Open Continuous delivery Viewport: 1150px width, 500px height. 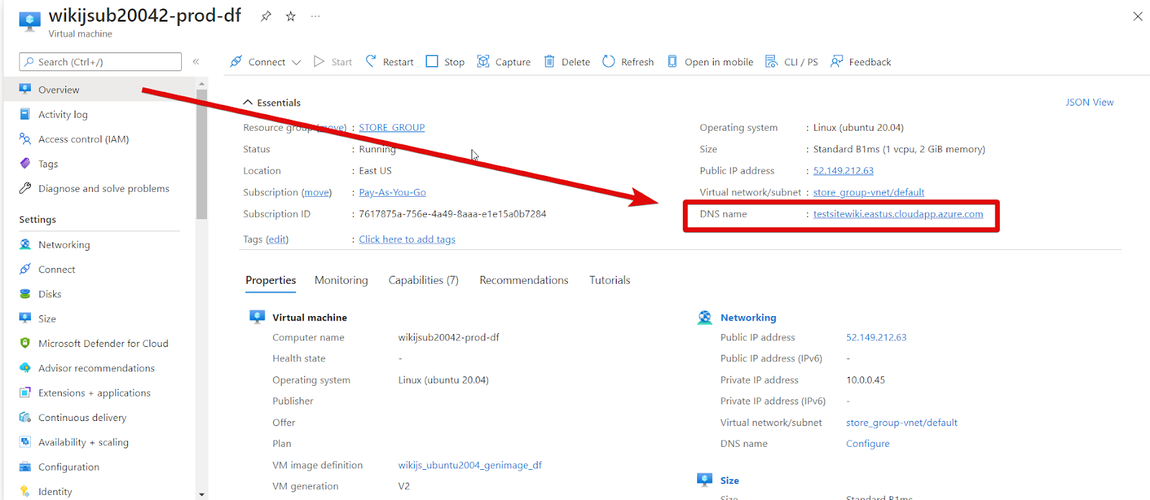82,417
